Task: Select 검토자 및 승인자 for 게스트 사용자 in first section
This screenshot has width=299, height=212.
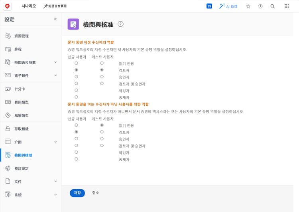Action: click(102, 83)
